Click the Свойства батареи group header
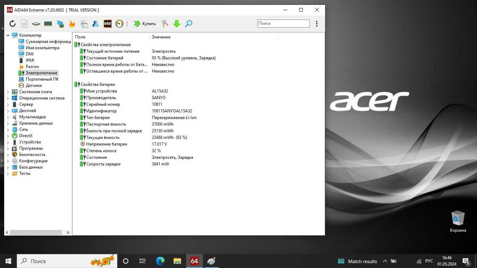This screenshot has width=477, height=268. pos(95,84)
